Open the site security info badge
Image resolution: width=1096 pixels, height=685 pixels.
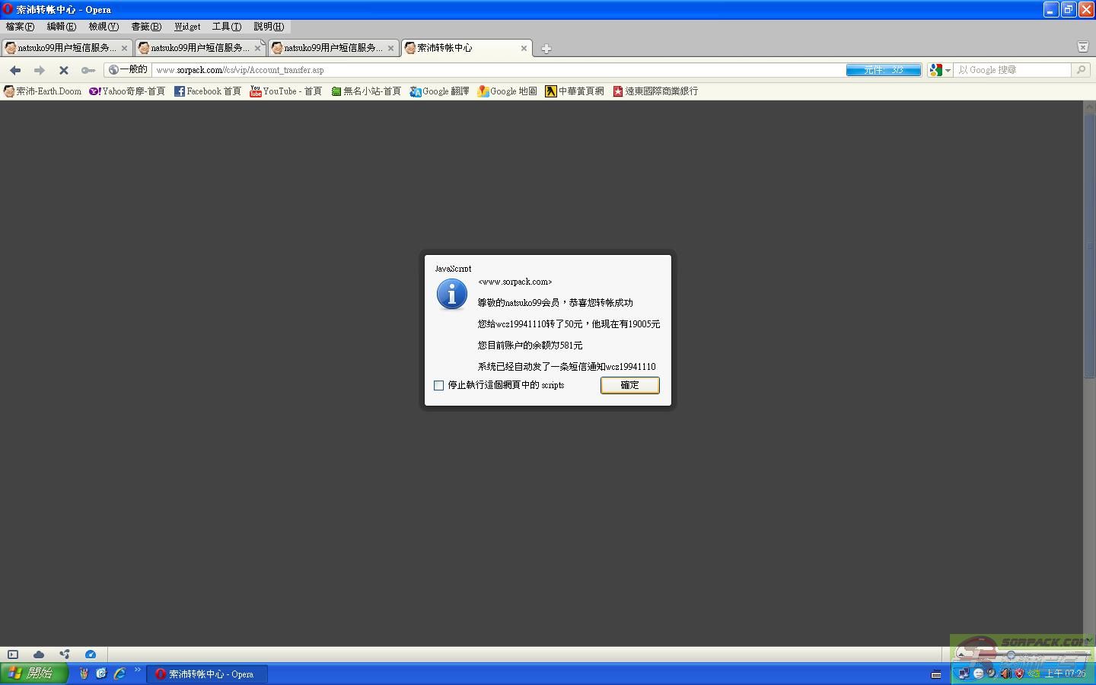(128, 70)
